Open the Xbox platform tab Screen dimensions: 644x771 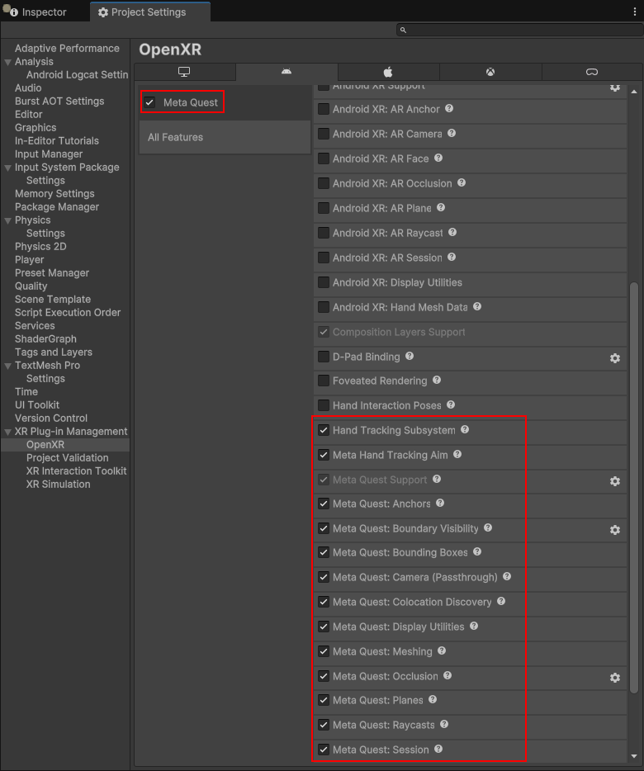(490, 72)
